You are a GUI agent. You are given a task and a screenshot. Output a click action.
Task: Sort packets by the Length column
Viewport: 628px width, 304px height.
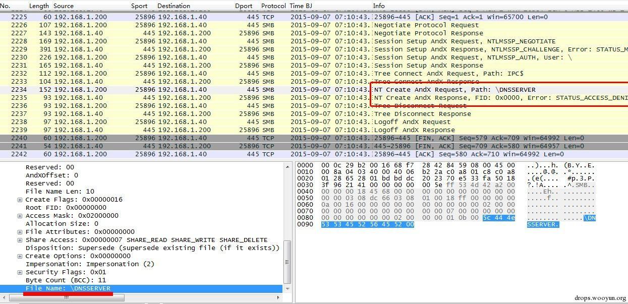coord(39,6)
